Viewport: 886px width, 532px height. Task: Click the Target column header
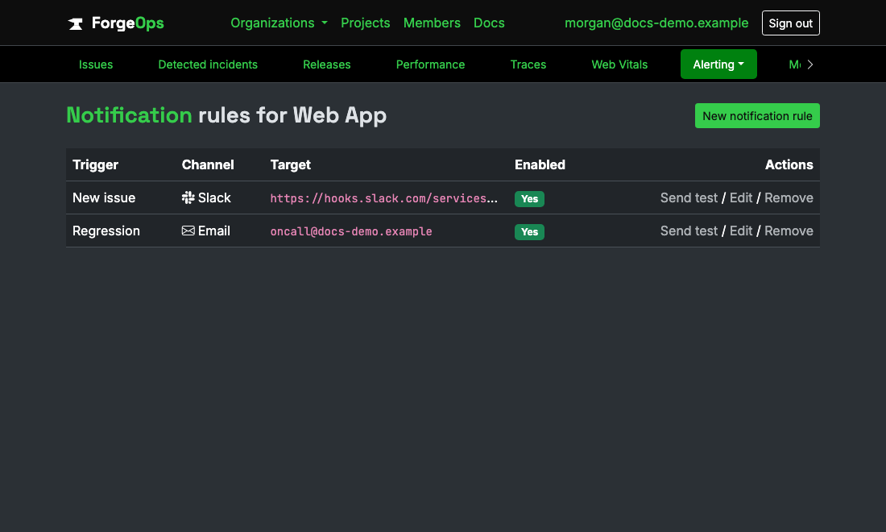coord(291,164)
